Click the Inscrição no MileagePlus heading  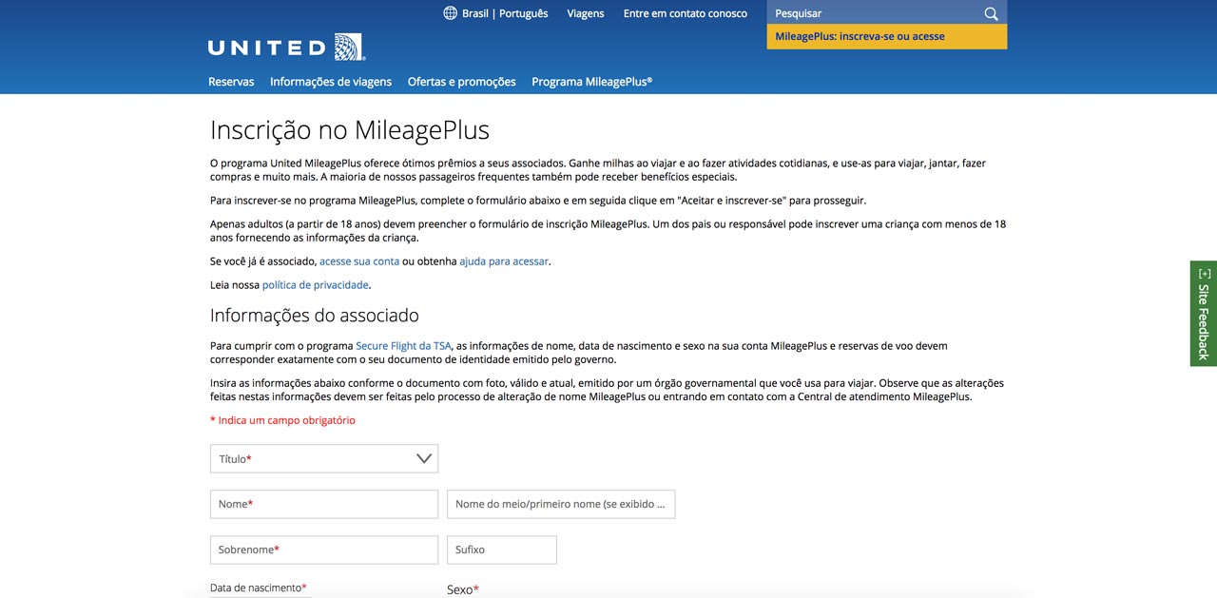pos(350,129)
